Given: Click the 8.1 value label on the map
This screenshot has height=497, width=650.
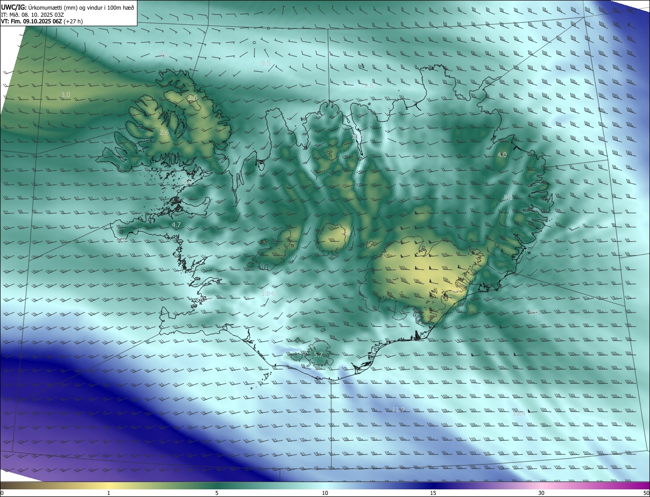Looking at the screenshot, I should [x=508, y=197].
